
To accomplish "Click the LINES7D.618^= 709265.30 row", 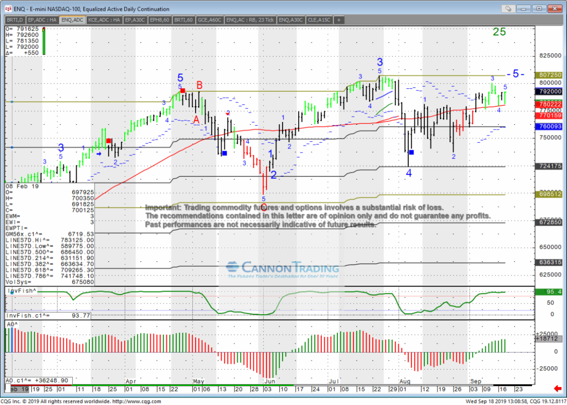I will coord(50,270).
